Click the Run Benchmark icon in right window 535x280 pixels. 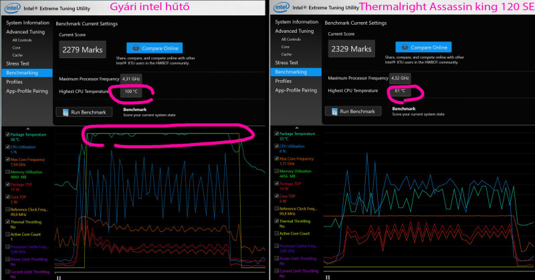335,111
